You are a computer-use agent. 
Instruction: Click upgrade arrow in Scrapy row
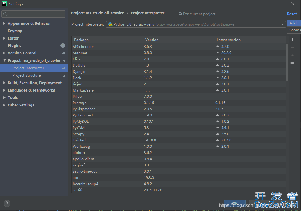pos(217,134)
